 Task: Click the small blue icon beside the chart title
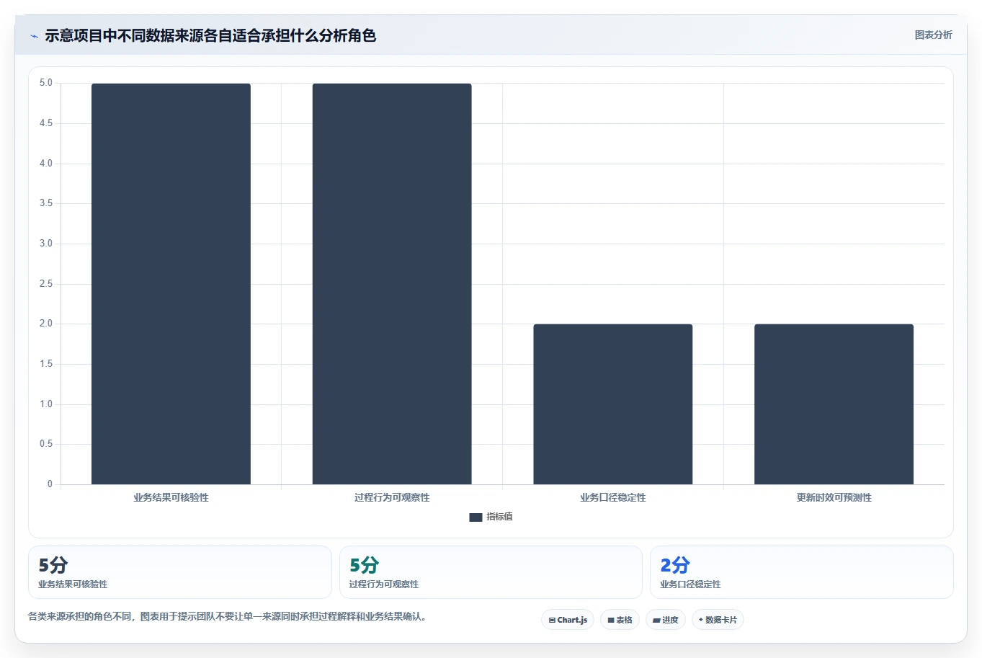(34, 36)
